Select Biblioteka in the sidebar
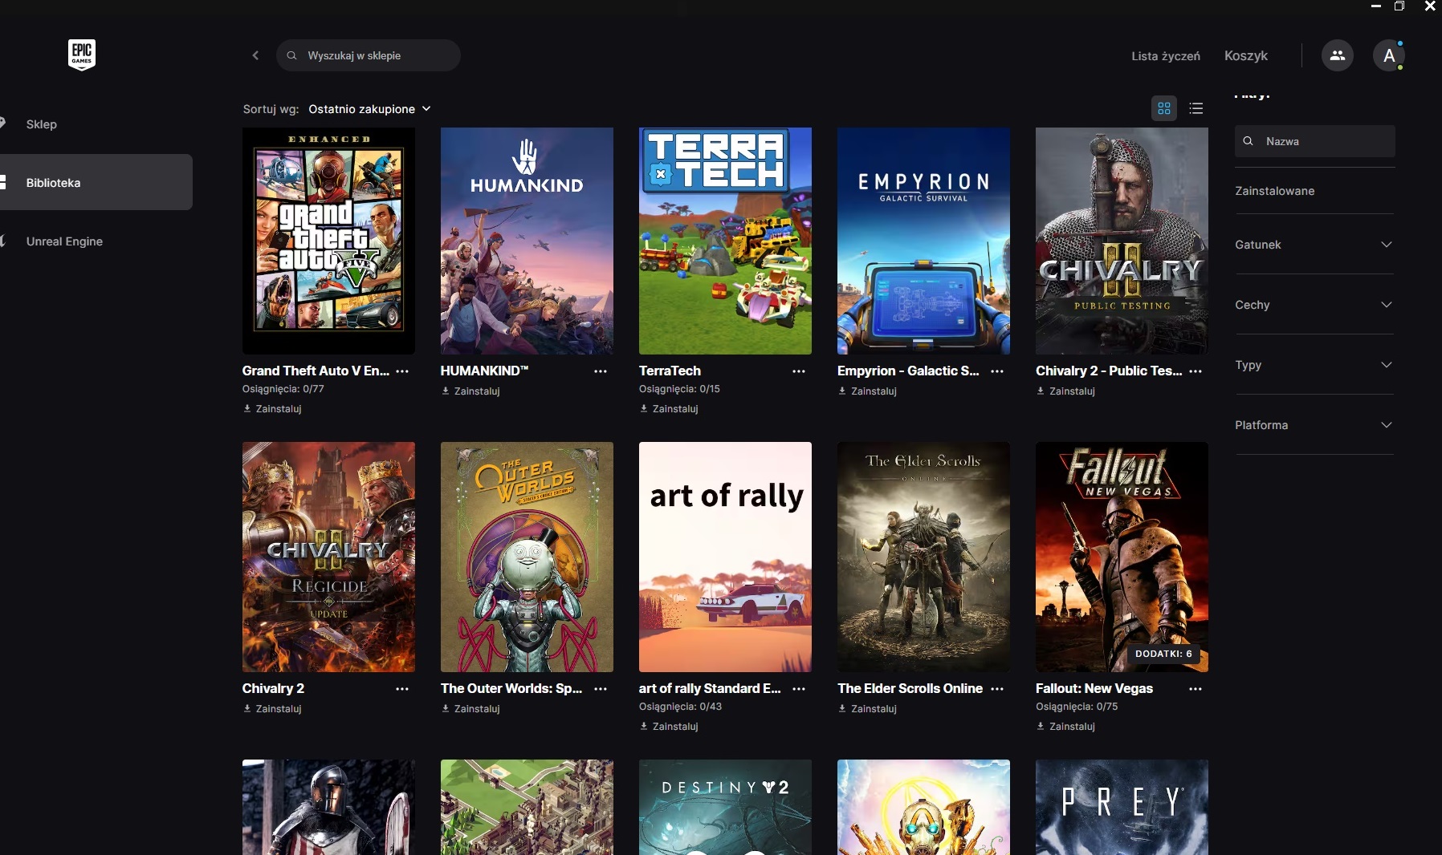Screen dimensions: 1442x855 pyautogui.click(x=95, y=182)
